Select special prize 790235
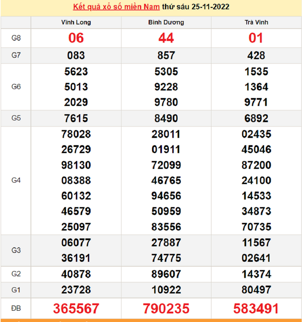302x322 pixels. [166, 309]
